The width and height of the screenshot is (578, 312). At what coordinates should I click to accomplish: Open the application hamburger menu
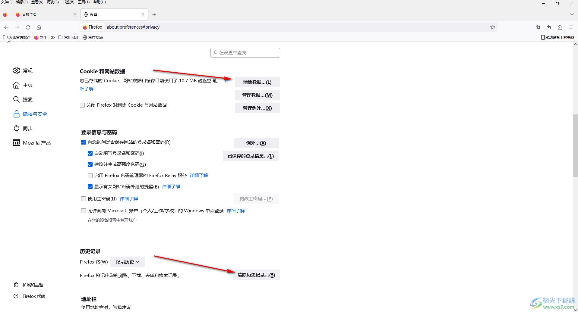pos(571,27)
